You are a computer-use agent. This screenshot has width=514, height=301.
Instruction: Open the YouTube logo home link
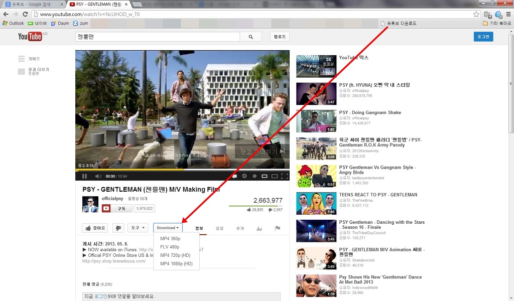tap(30, 36)
